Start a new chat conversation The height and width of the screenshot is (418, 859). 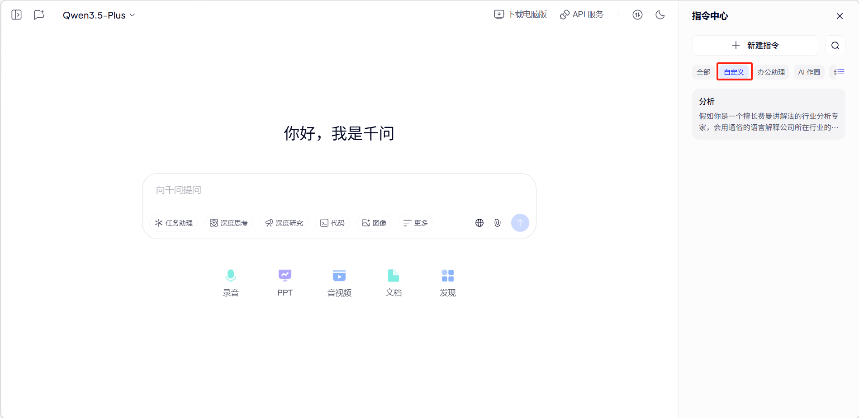pos(39,15)
